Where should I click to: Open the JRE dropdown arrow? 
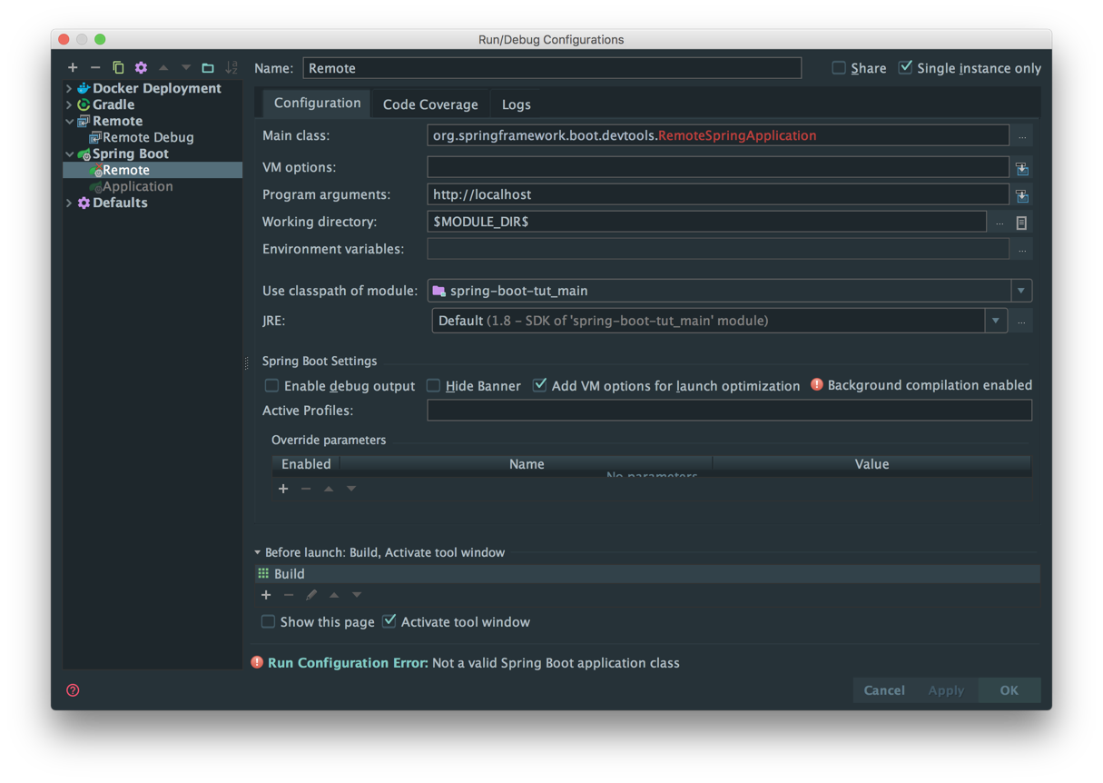click(996, 321)
